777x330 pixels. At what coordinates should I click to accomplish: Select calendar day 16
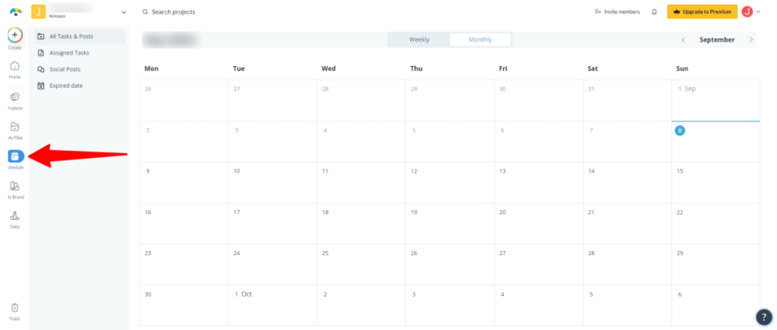(184, 224)
